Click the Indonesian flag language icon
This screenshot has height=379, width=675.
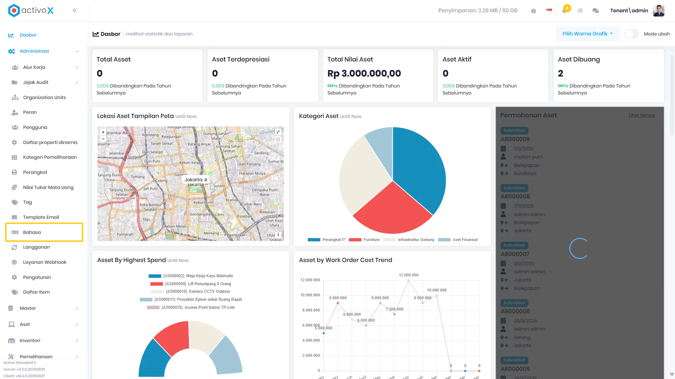[x=549, y=11]
